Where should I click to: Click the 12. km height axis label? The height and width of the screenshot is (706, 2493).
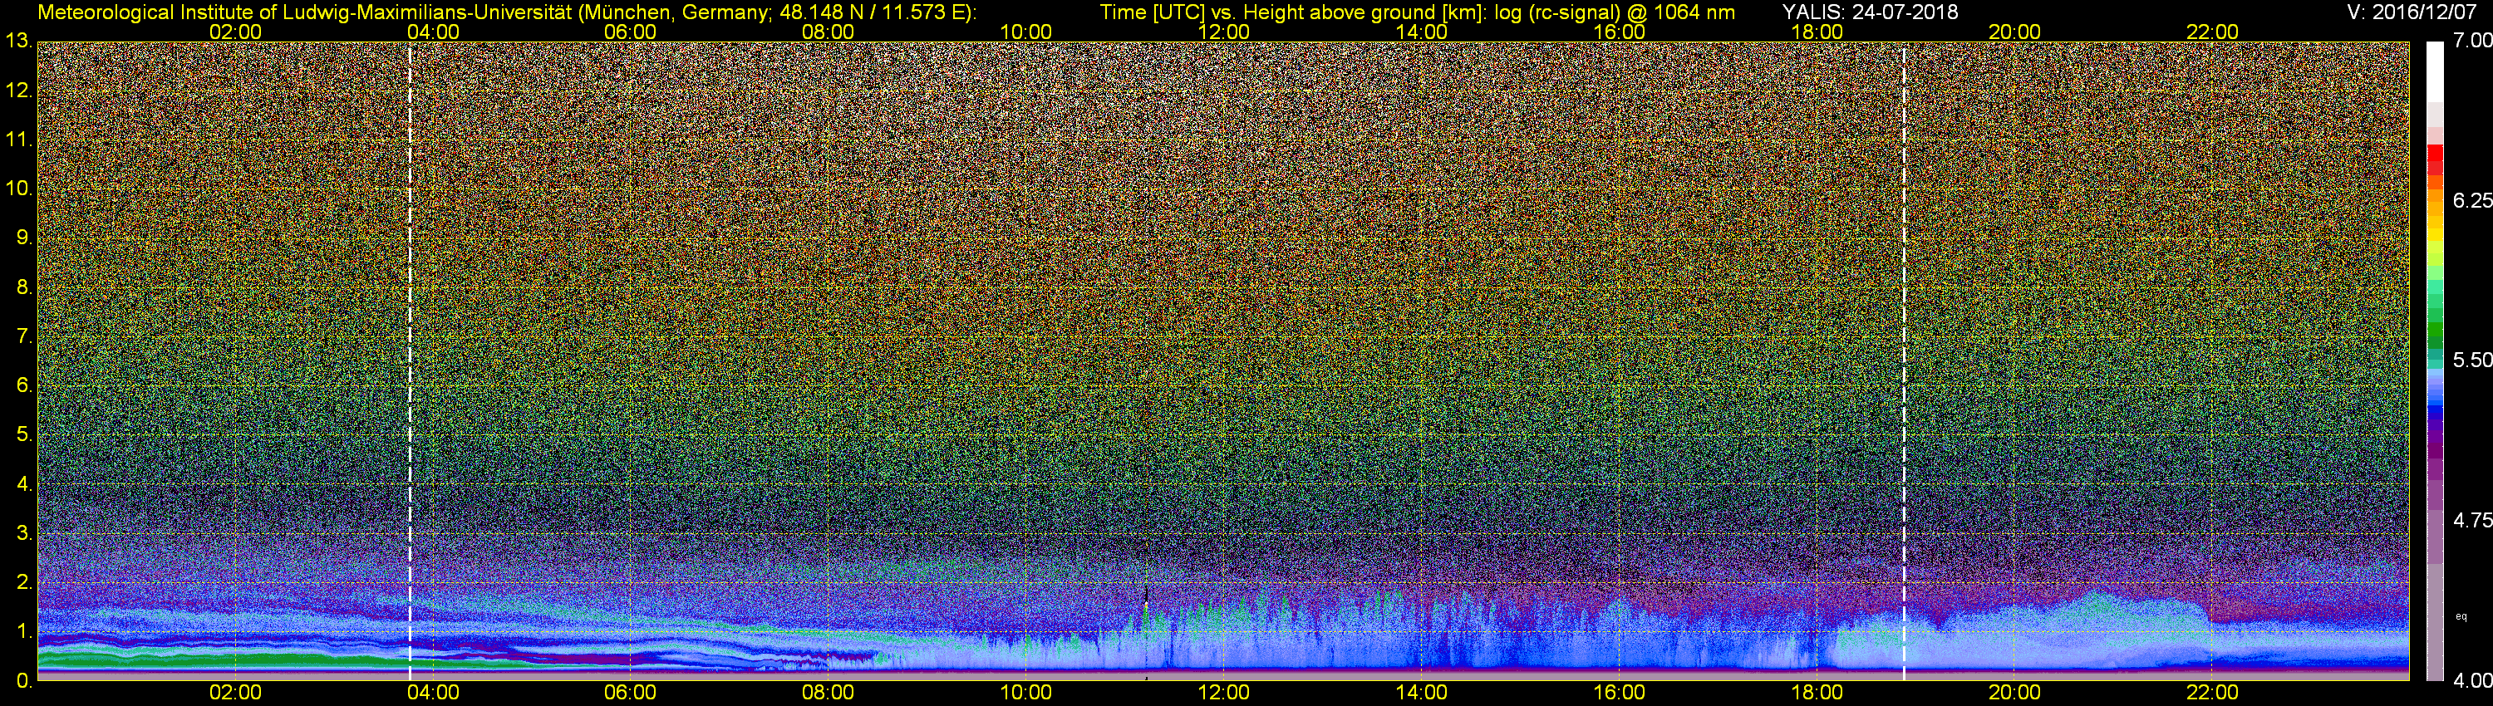coord(19,91)
